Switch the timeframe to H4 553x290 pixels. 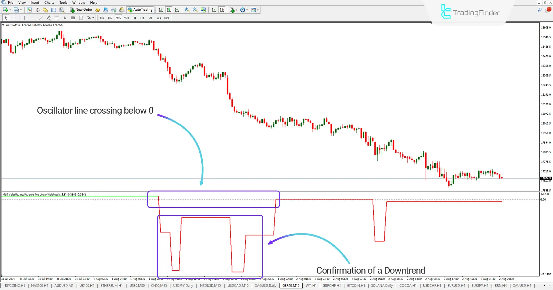tap(142, 18)
